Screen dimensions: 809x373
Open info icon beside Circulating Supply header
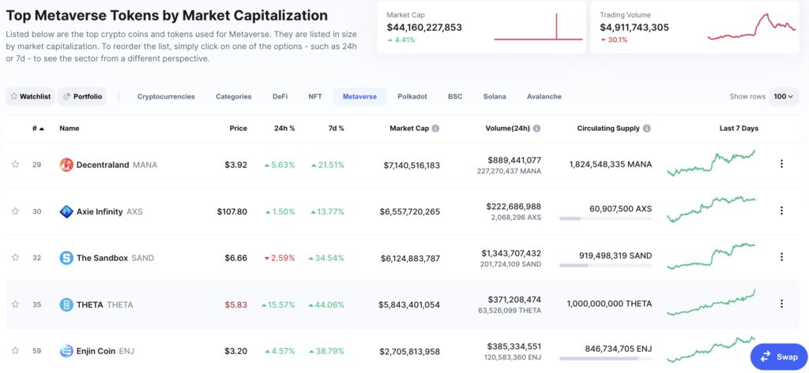647,129
